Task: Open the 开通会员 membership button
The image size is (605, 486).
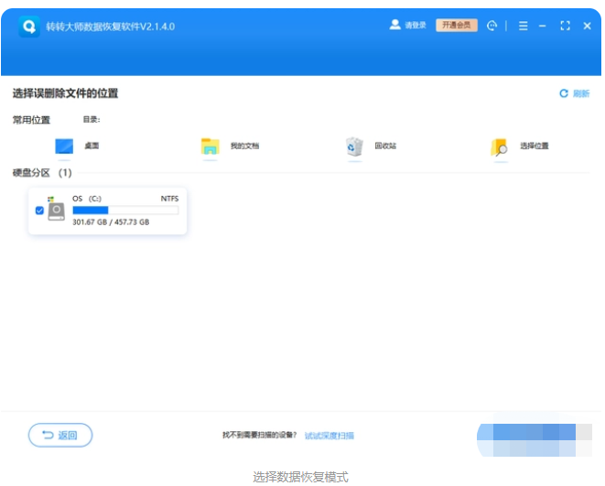Action: pos(456,26)
